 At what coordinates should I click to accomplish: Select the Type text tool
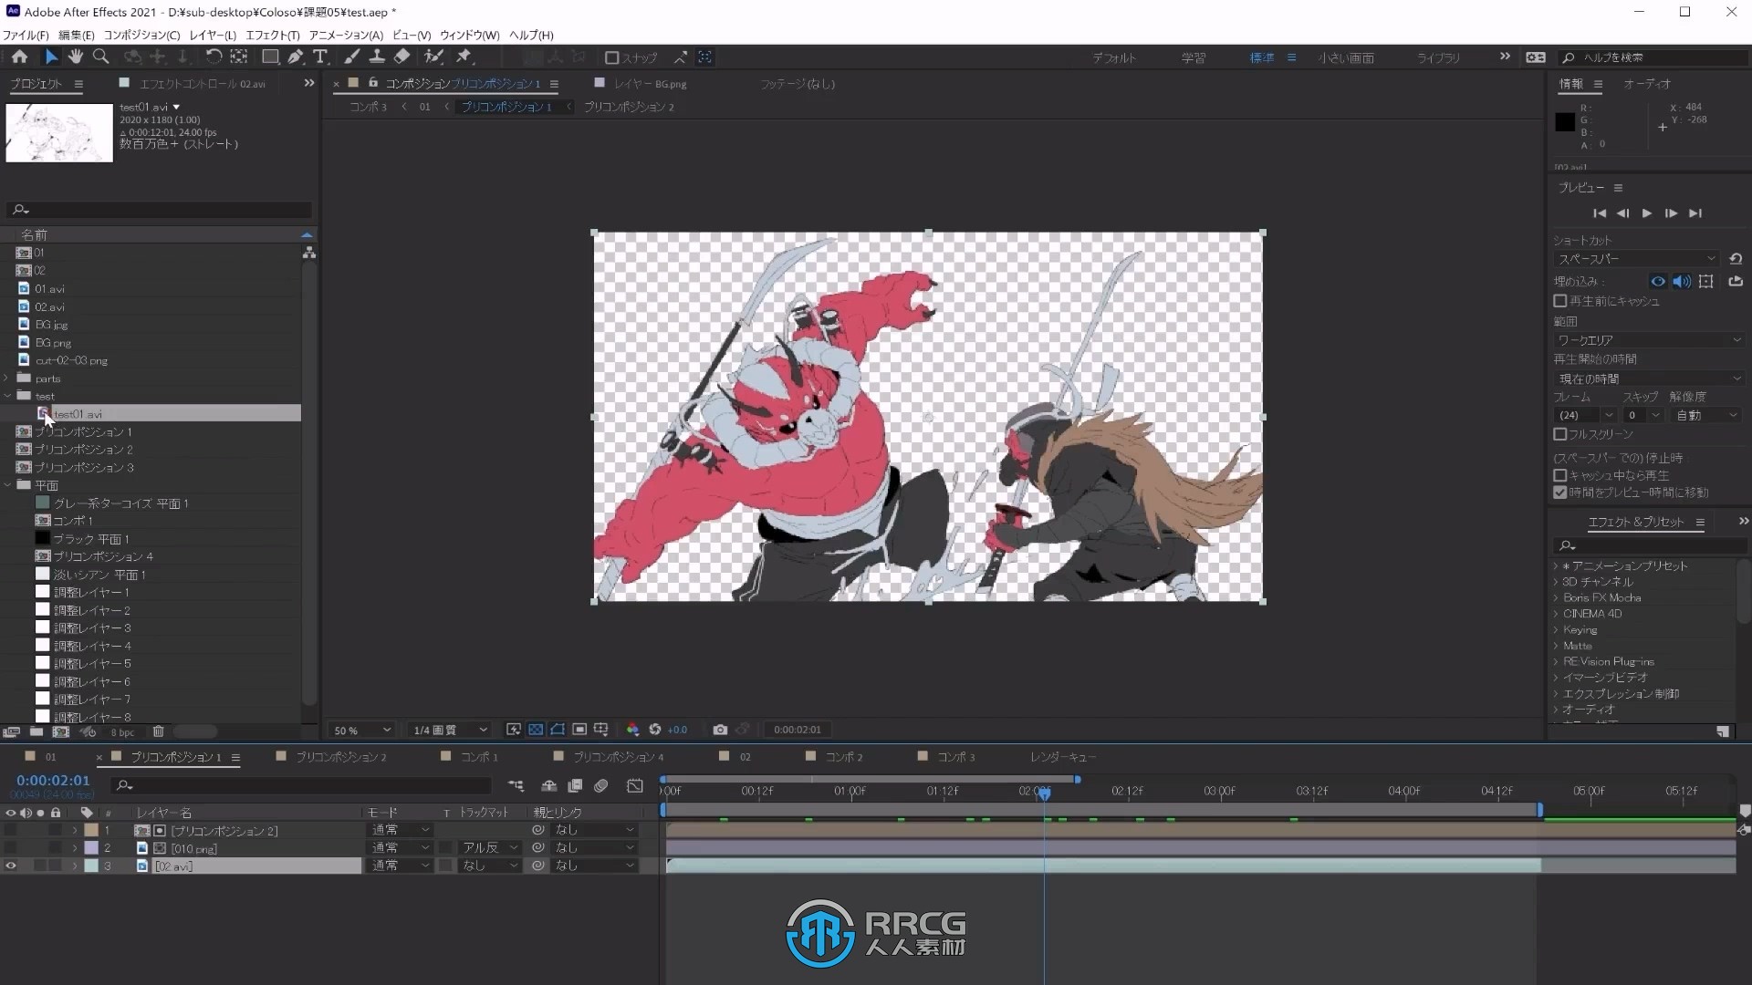[320, 57]
